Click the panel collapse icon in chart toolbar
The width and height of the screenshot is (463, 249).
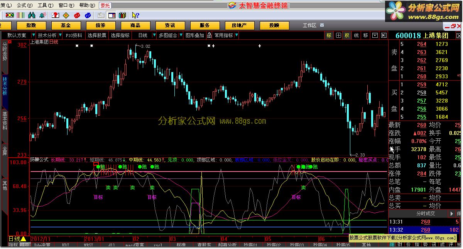(x=375, y=35)
